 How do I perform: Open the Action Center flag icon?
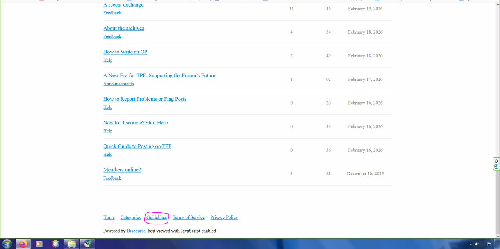489,244
